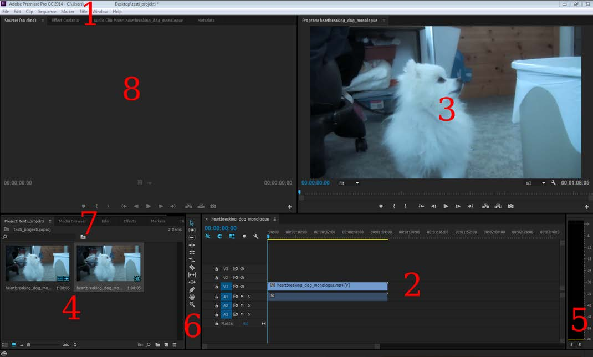Click the Program monitor scrub bar playhead
Screen dimensions: 593x357
pyautogui.click(x=299, y=192)
